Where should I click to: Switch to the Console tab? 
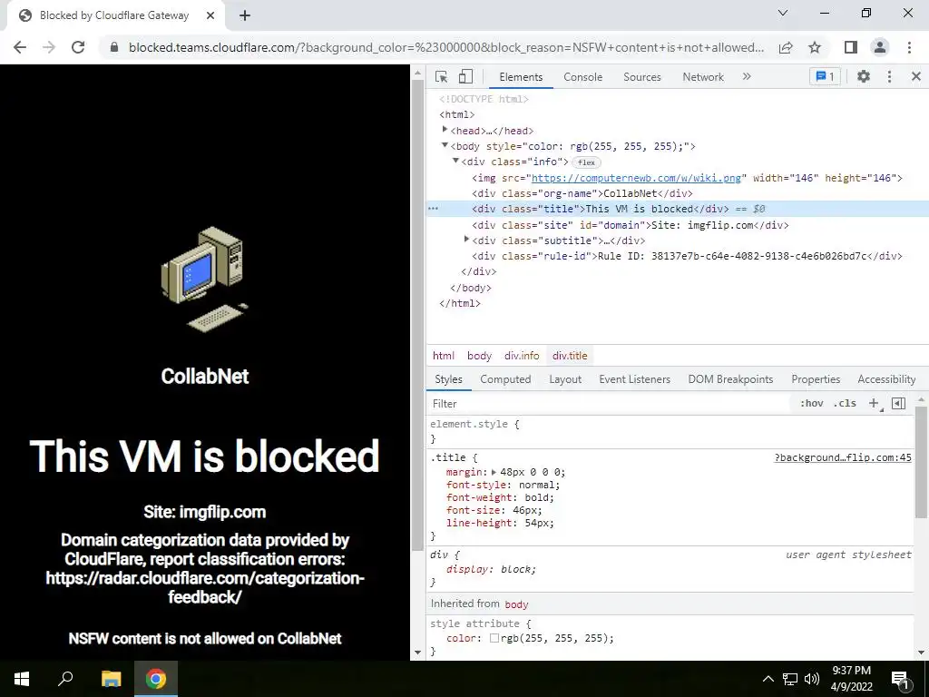(583, 77)
